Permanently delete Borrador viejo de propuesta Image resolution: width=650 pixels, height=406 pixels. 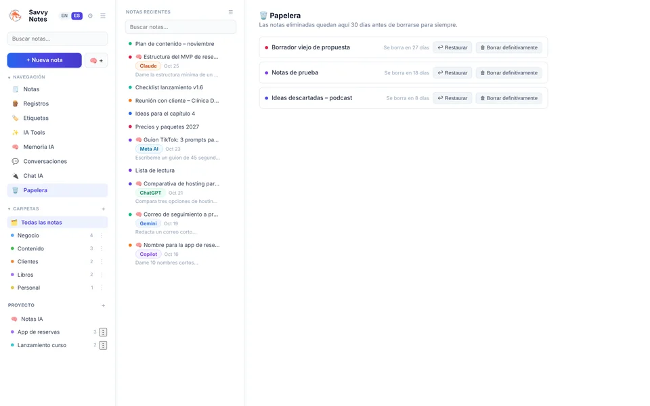[x=508, y=47]
